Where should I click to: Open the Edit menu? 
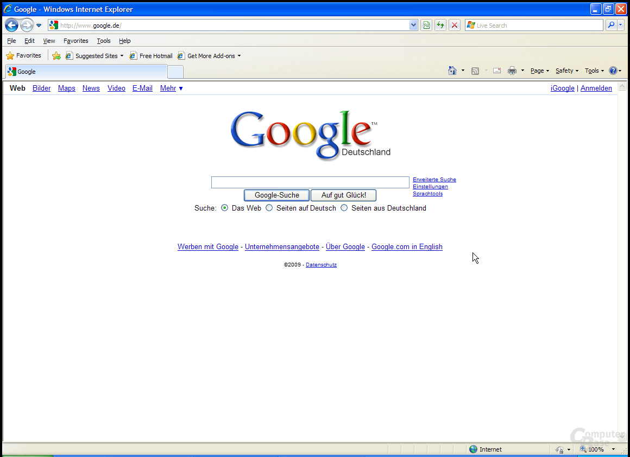(29, 41)
